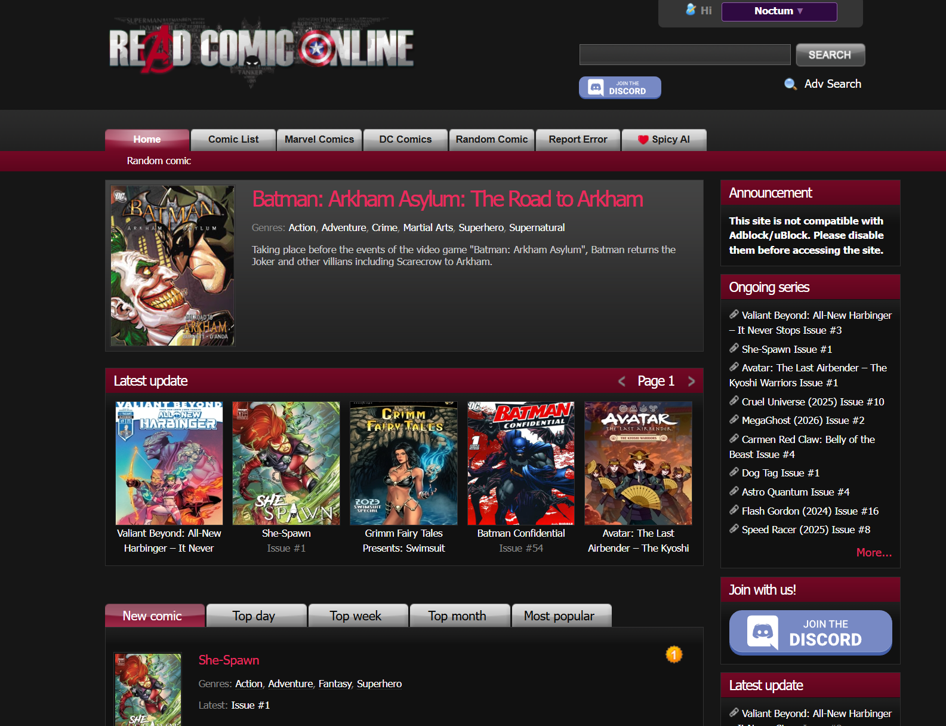Go to next page of Latest update

click(691, 381)
